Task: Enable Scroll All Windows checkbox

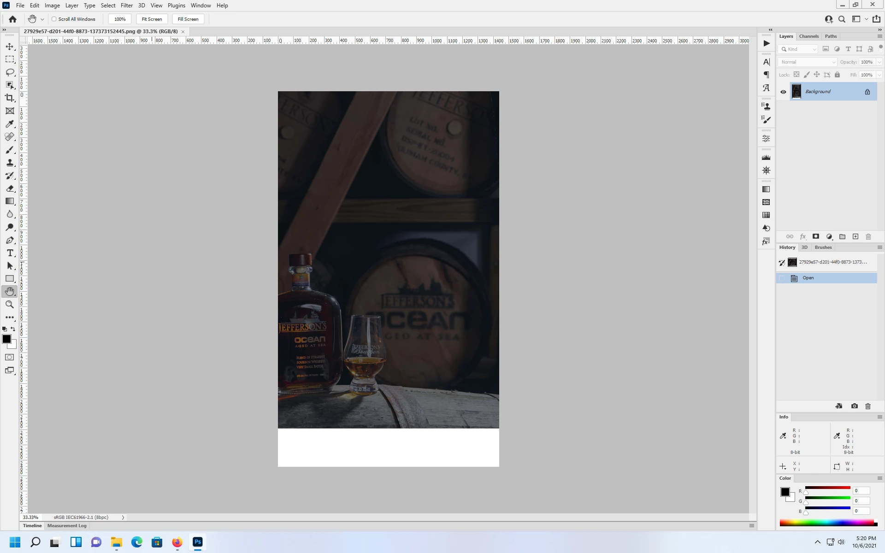Action: (54, 19)
